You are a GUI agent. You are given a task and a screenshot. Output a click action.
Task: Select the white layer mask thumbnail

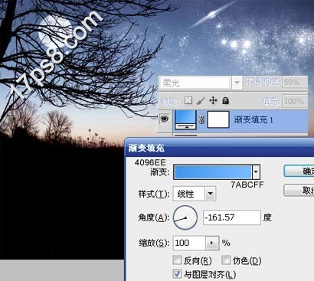(218, 119)
